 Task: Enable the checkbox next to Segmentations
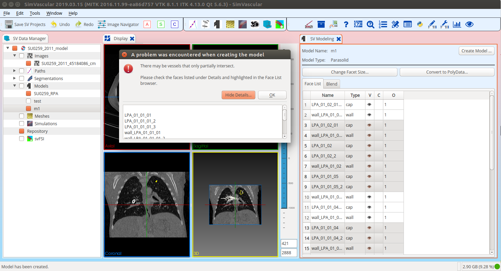pos(22,78)
